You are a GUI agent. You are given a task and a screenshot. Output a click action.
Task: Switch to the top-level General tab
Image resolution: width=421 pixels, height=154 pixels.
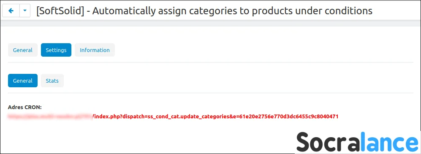pyautogui.click(x=22, y=50)
